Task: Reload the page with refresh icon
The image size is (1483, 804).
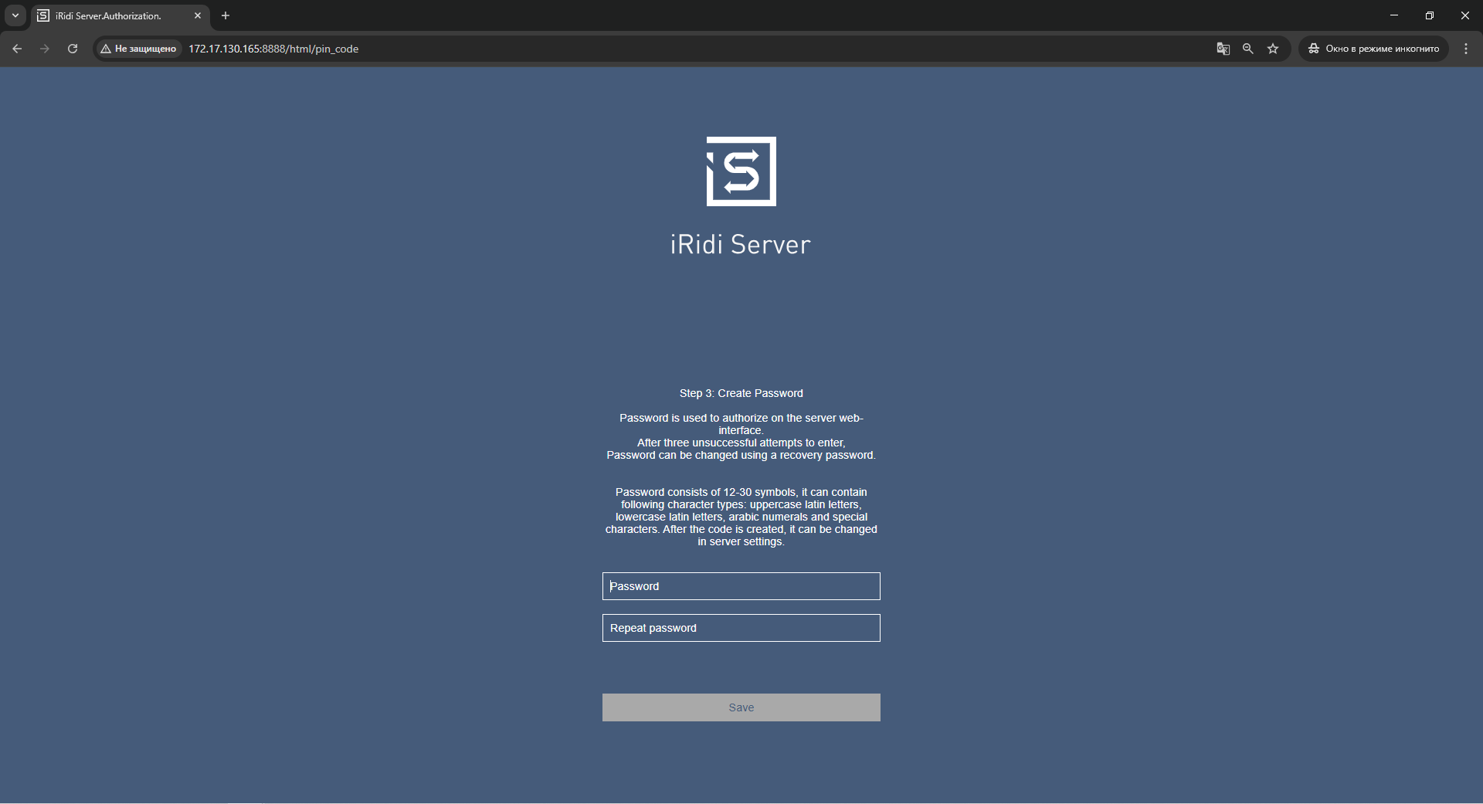Action: (73, 49)
